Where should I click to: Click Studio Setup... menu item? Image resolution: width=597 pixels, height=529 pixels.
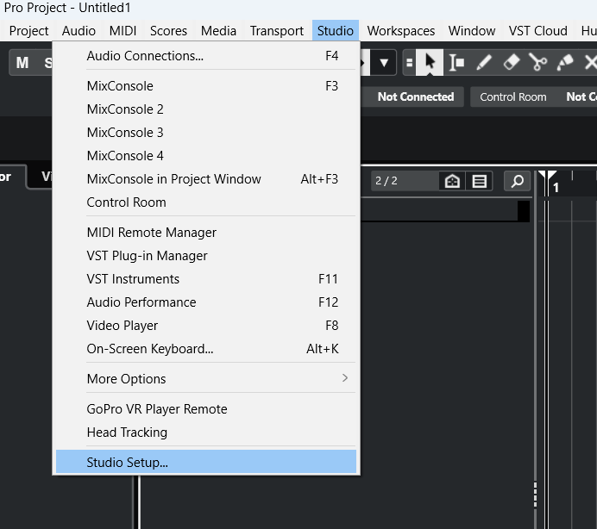tap(206, 463)
